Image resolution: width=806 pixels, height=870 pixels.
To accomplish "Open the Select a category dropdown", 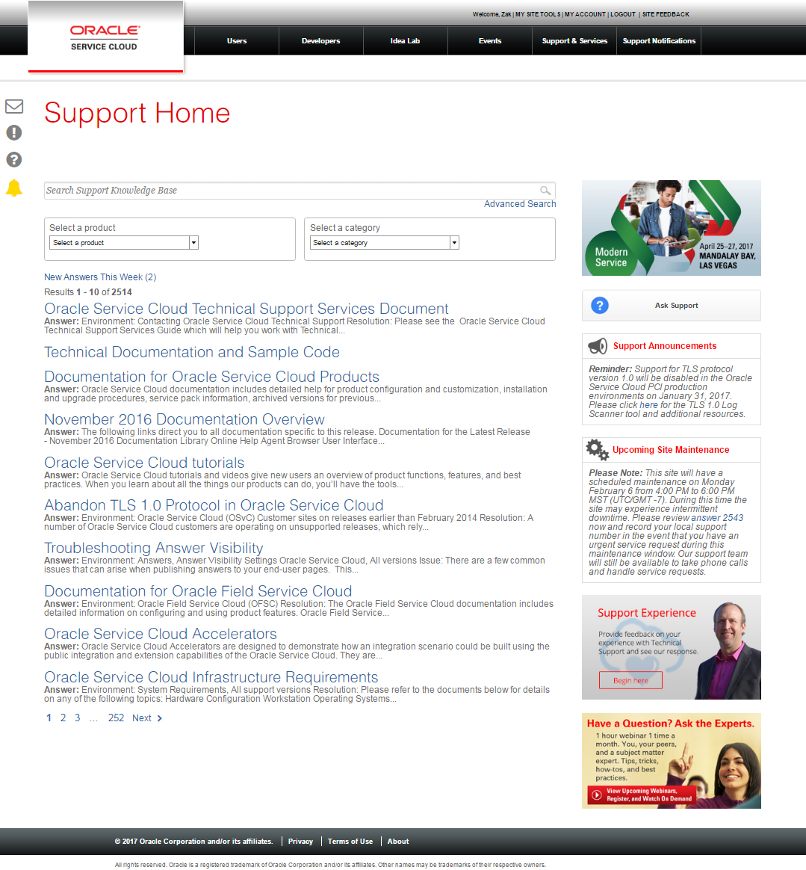I will click(385, 242).
